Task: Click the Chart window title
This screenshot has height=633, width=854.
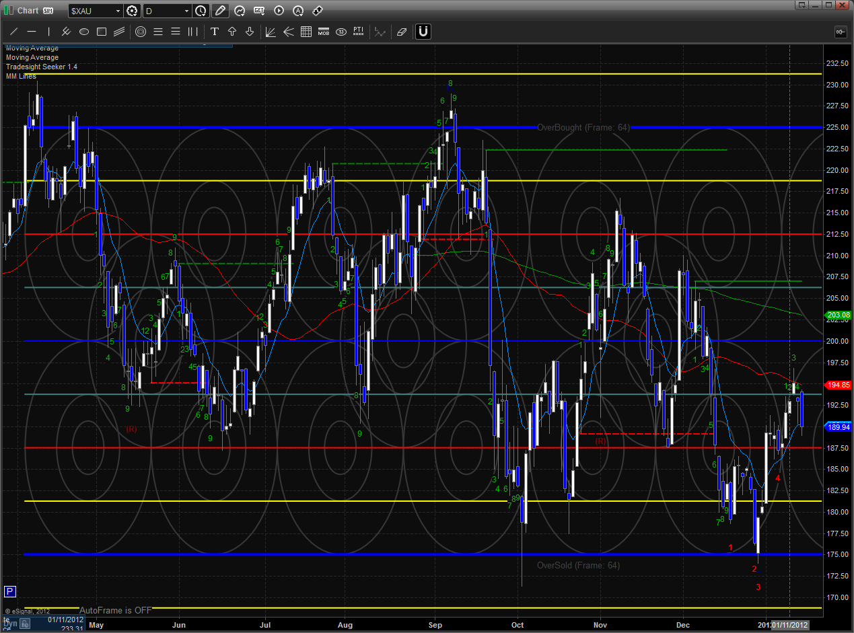Action: coord(28,11)
